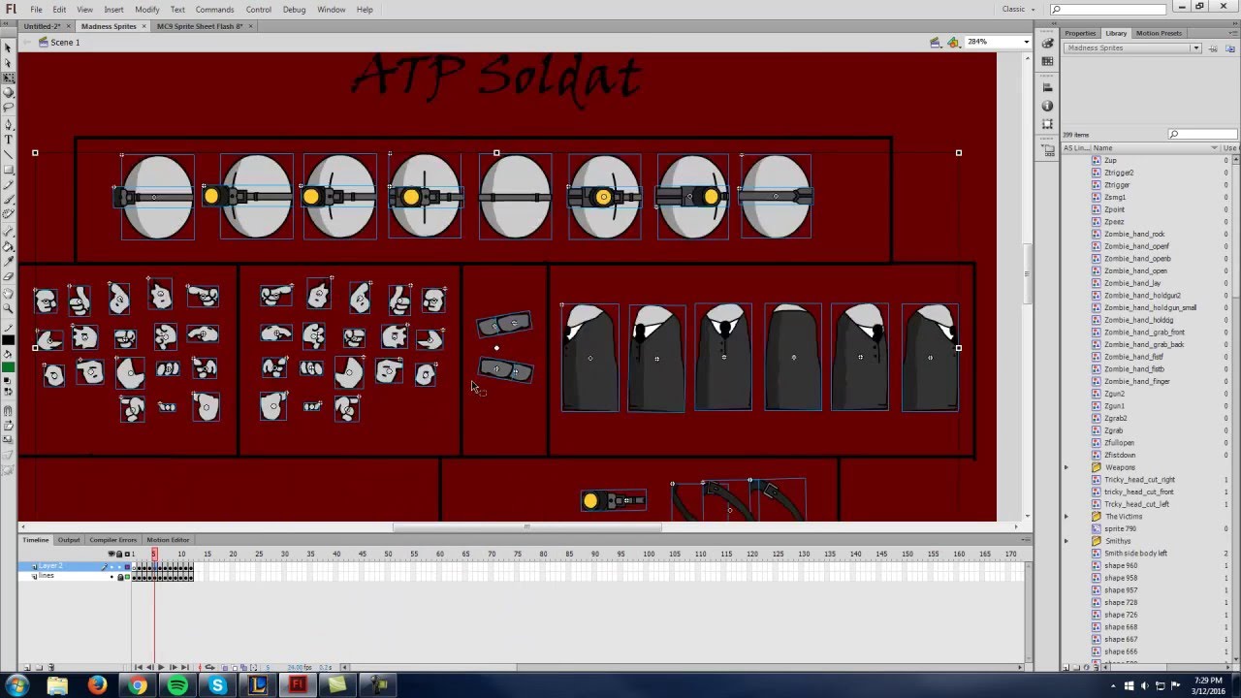Image resolution: width=1241 pixels, height=698 pixels.
Task: Select the Bone tool
Action: point(11,231)
